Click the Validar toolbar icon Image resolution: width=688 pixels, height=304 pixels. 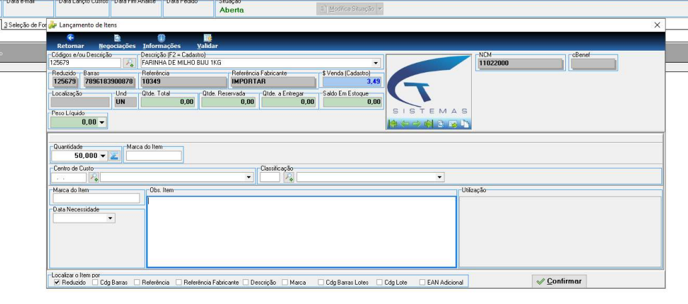pos(208,38)
